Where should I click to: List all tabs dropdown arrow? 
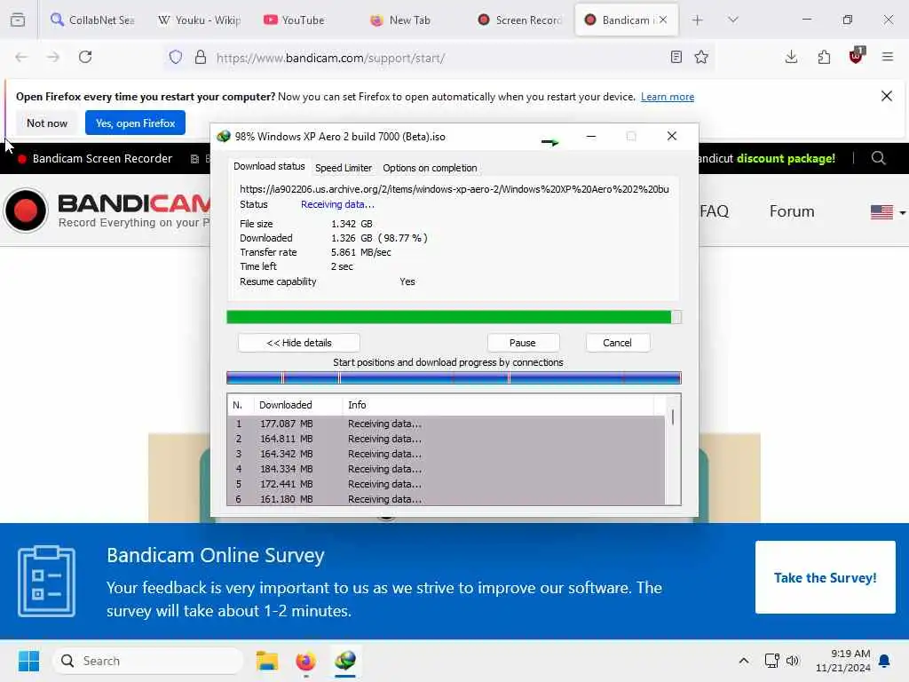tap(732, 20)
